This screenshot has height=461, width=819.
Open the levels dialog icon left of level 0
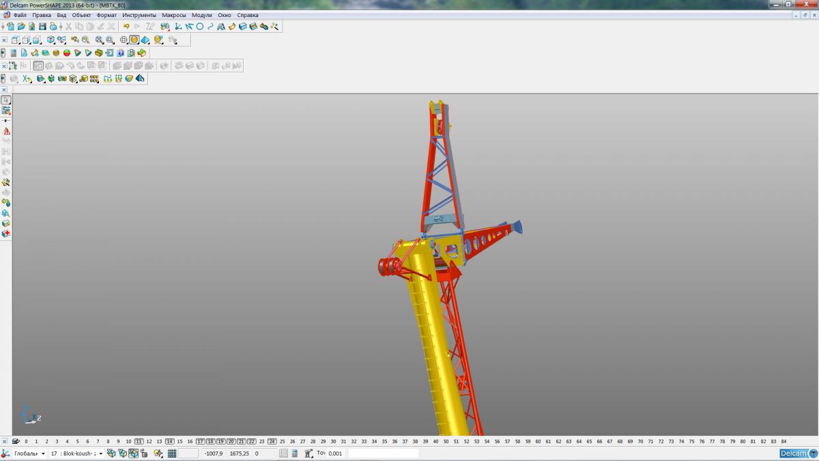point(16,441)
